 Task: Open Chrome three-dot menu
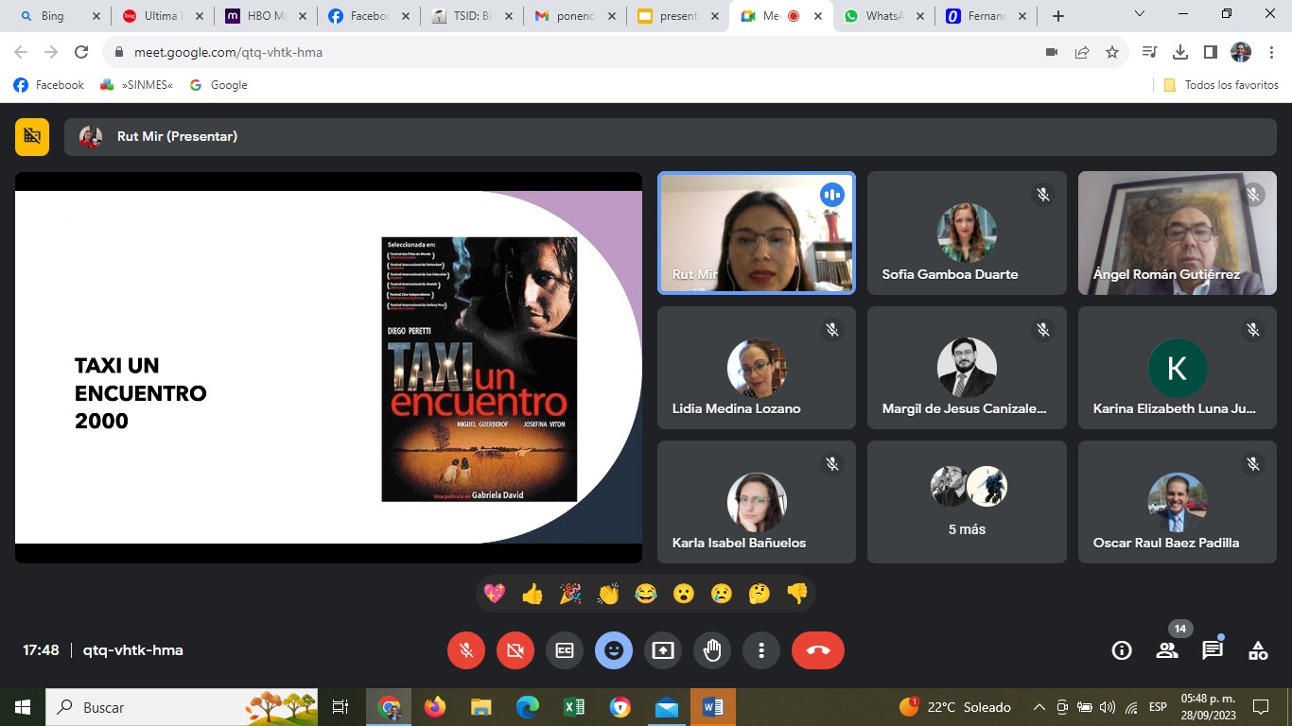pyautogui.click(x=1271, y=52)
